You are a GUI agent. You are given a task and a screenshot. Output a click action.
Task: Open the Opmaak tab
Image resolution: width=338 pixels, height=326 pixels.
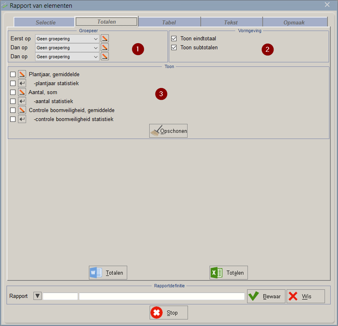(x=294, y=22)
